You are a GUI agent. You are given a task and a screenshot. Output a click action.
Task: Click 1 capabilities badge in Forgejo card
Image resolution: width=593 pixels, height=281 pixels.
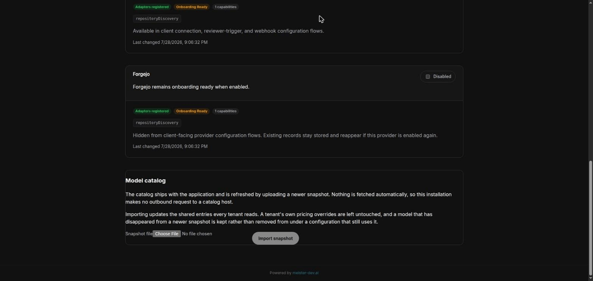coord(225,111)
